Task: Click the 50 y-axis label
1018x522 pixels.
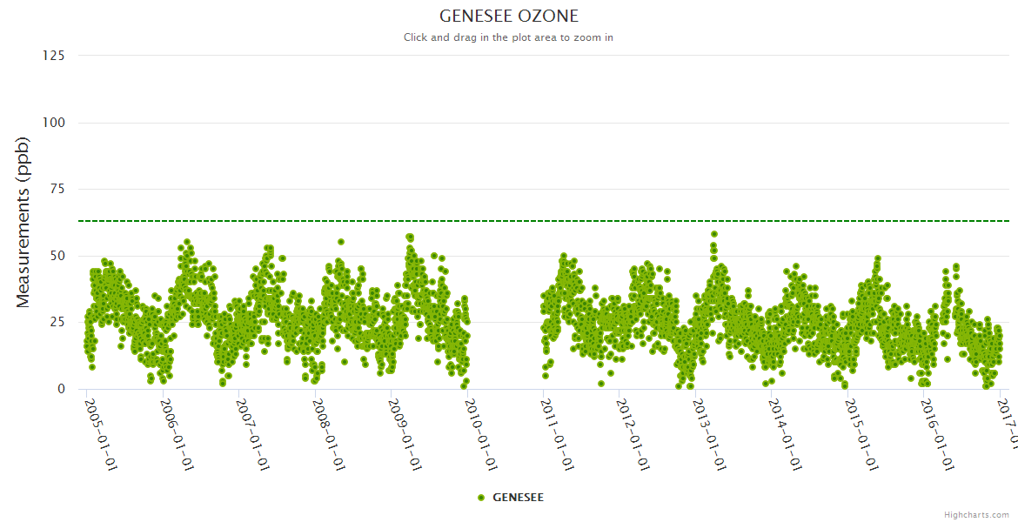Action: (x=57, y=256)
